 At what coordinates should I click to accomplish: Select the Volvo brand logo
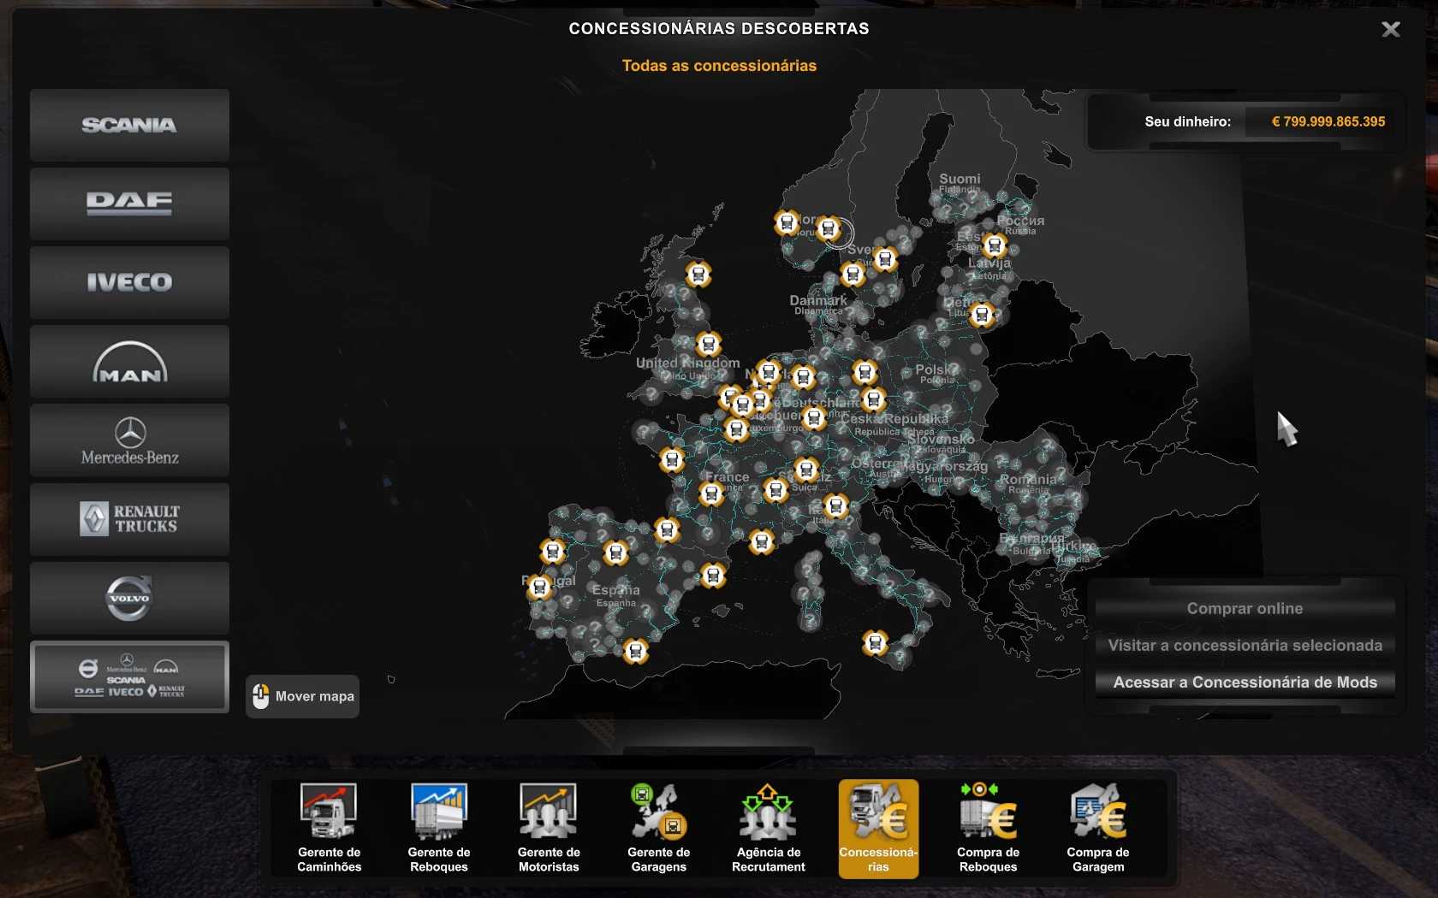pos(129,598)
